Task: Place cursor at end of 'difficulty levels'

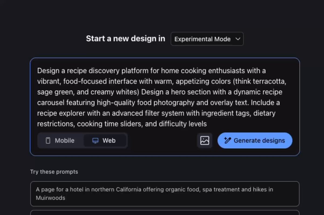Action: tap(207, 124)
